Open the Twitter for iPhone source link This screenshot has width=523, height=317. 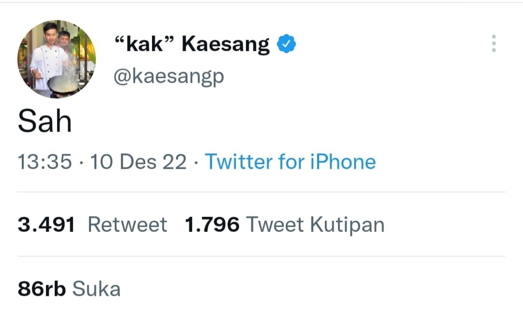291,162
